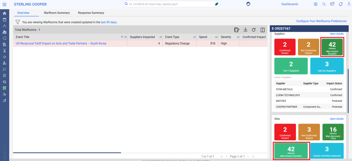Go to next page of results
Image resolution: width=352 pixels, height=161 pixels.
pyautogui.click(x=248, y=156)
